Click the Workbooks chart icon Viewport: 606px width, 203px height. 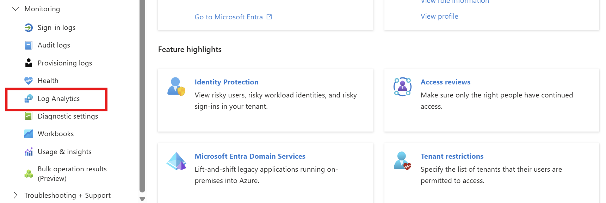[29, 134]
